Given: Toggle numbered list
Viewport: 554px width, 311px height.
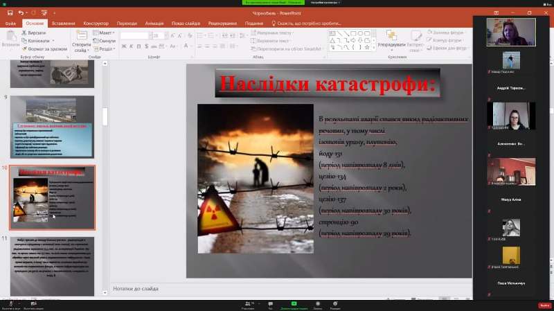Looking at the screenshot, I should pyautogui.click(x=212, y=36).
